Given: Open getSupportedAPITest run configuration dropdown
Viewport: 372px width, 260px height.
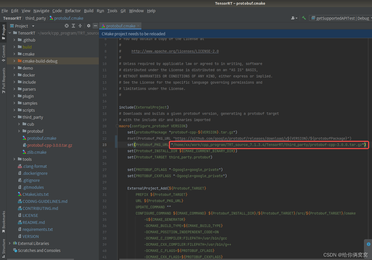Looking at the screenshot, I should click(x=341, y=18).
